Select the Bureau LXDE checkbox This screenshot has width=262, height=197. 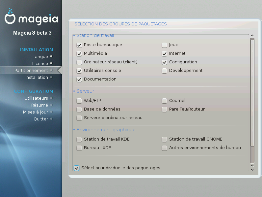pos(79,148)
